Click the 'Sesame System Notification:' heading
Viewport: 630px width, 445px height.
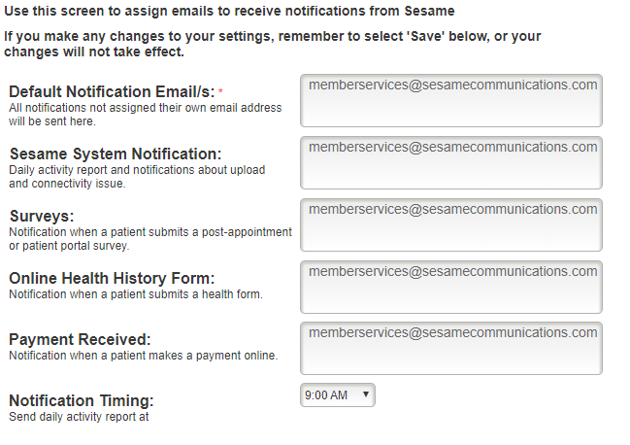[x=116, y=154]
